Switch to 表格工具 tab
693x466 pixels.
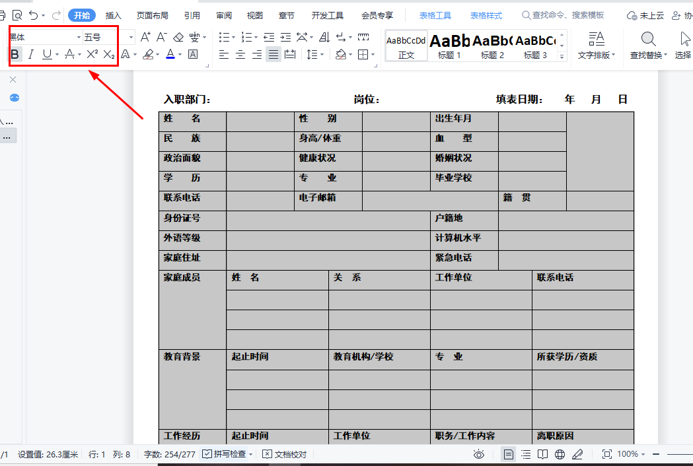click(x=435, y=15)
